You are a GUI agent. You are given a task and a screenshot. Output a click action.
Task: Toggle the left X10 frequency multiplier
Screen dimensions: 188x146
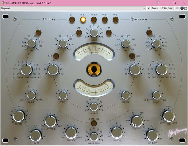click(x=56, y=56)
